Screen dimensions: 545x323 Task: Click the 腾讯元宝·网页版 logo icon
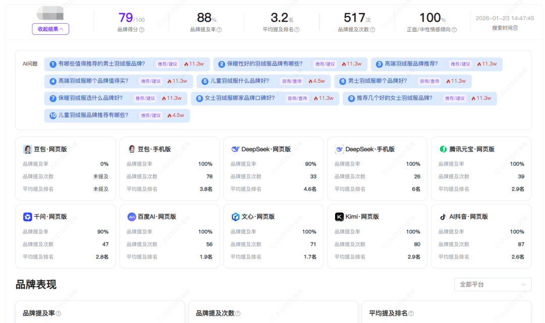pyautogui.click(x=443, y=149)
